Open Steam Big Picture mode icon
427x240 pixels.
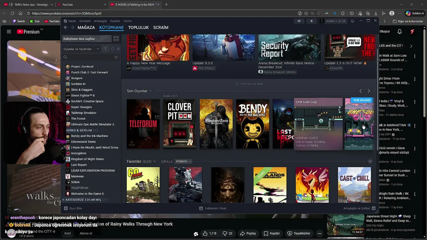click(352, 21)
